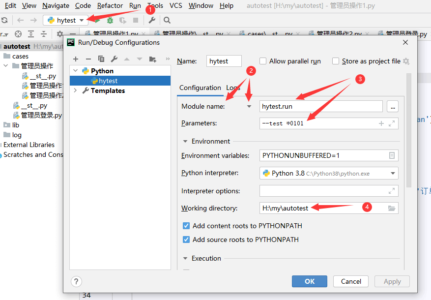The image size is (431, 300).
Task: Click the configuration panel vertical scrollbar
Action: pyautogui.click(x=409, y=131)
